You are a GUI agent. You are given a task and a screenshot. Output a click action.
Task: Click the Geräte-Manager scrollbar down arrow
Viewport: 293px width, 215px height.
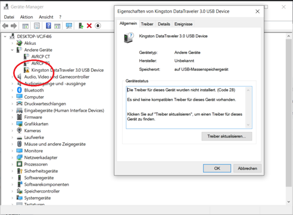pyautogui.click(x=289, y=202)
